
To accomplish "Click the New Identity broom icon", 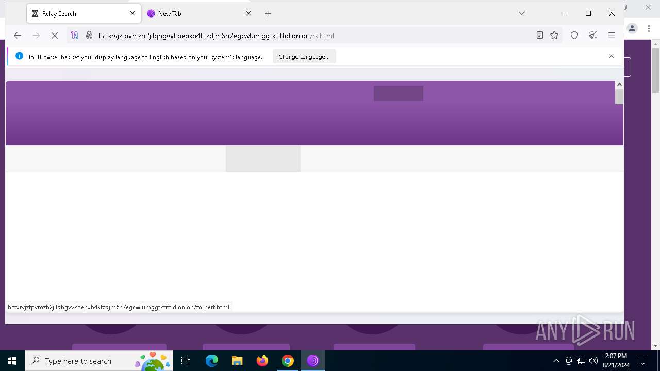I will [593, 36].
